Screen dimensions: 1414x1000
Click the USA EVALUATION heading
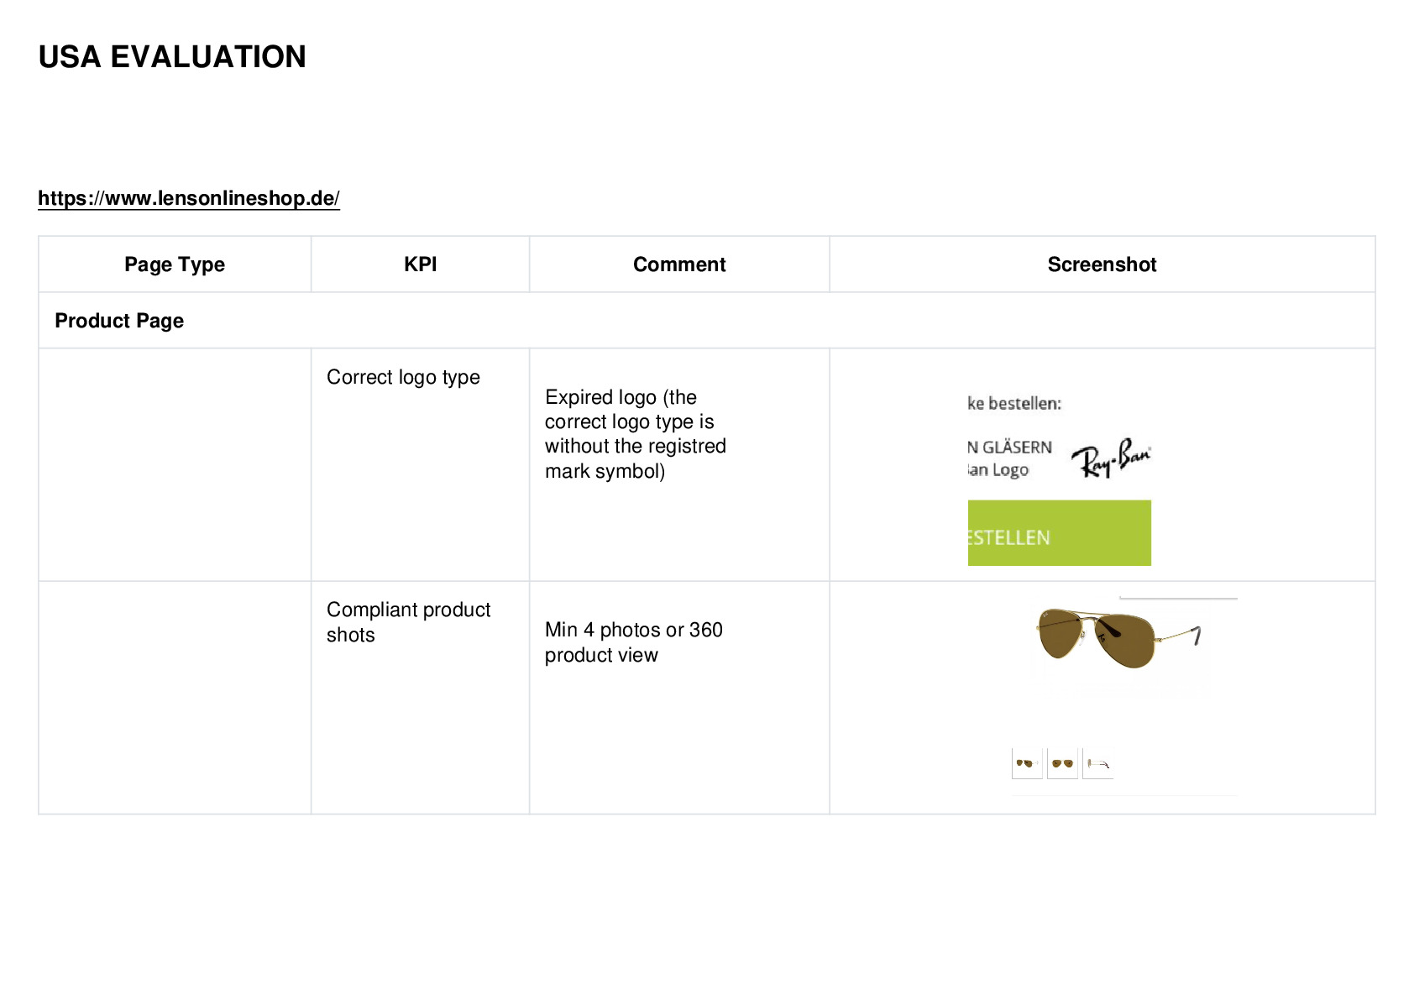172,57
